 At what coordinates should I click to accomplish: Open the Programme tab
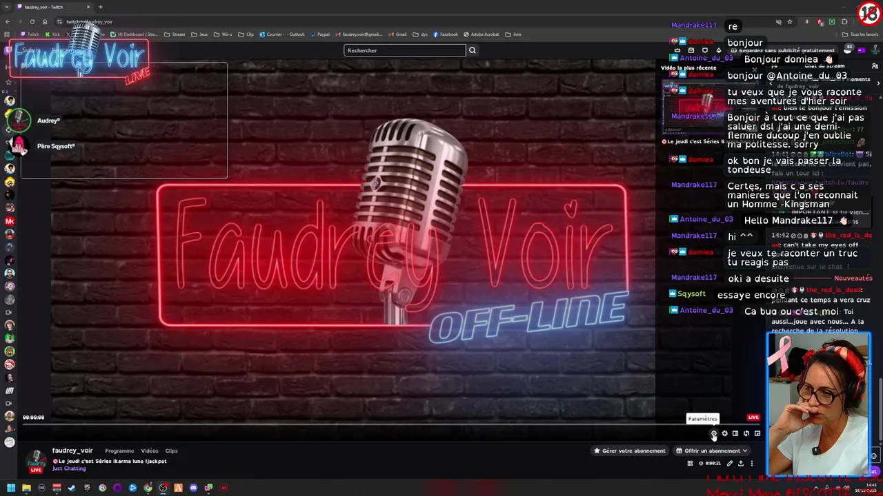(x=119, y=451)
